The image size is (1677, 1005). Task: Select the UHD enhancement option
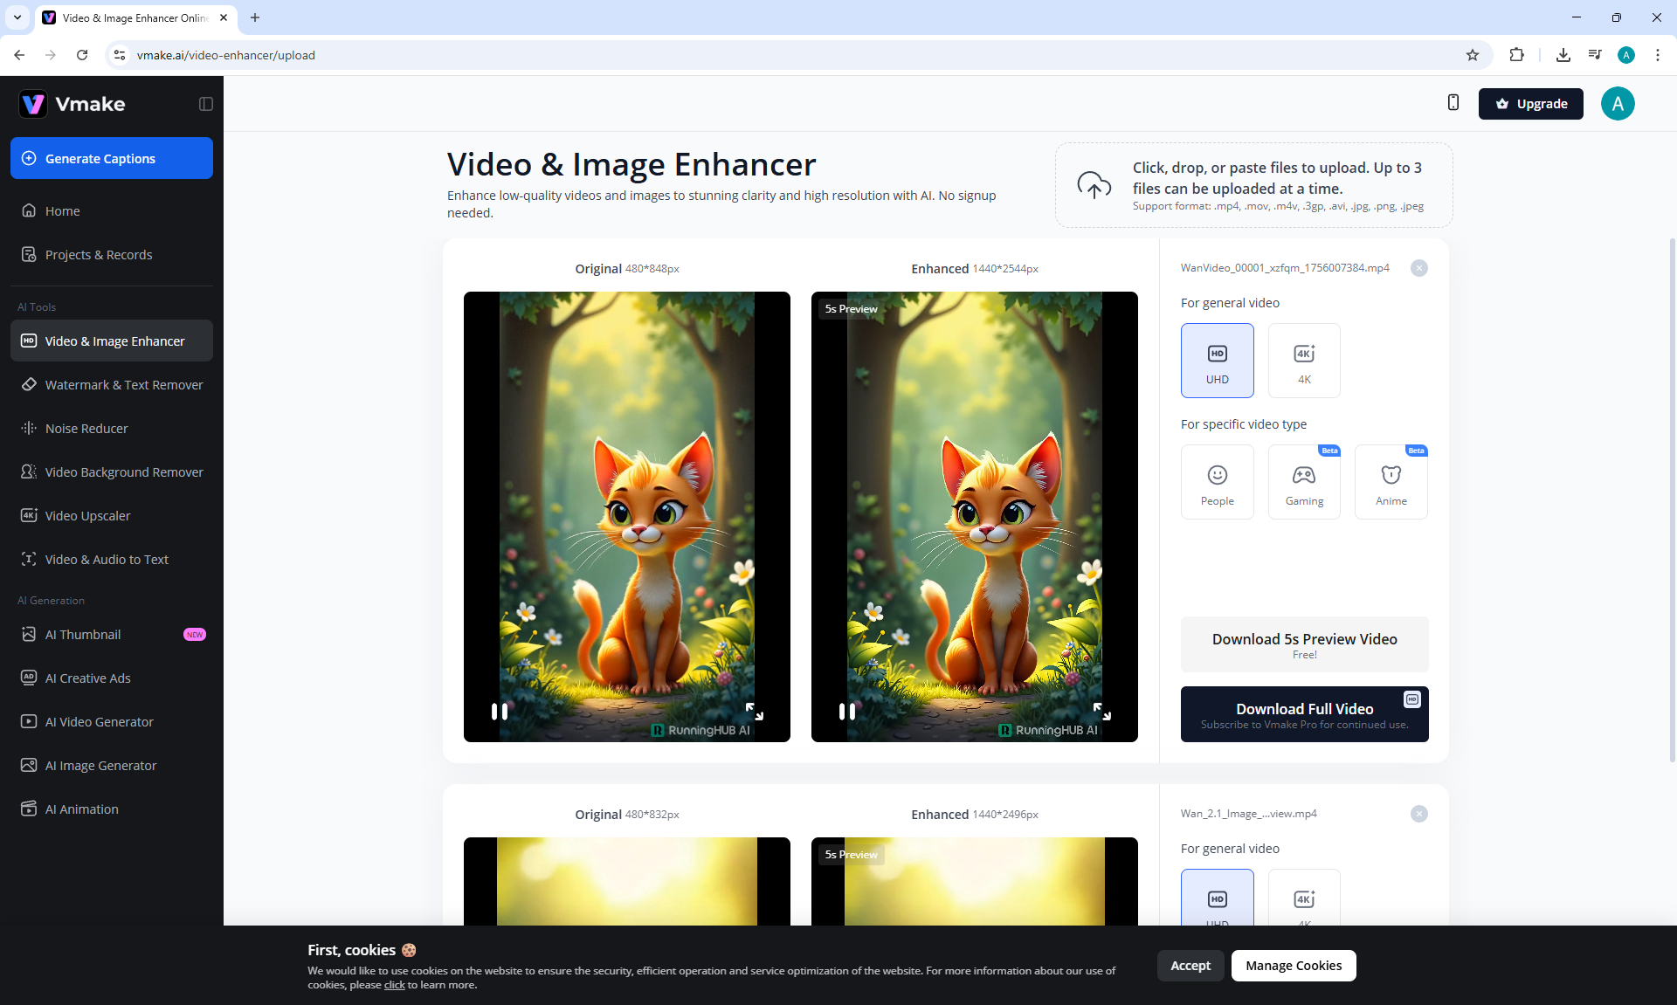1217,361
